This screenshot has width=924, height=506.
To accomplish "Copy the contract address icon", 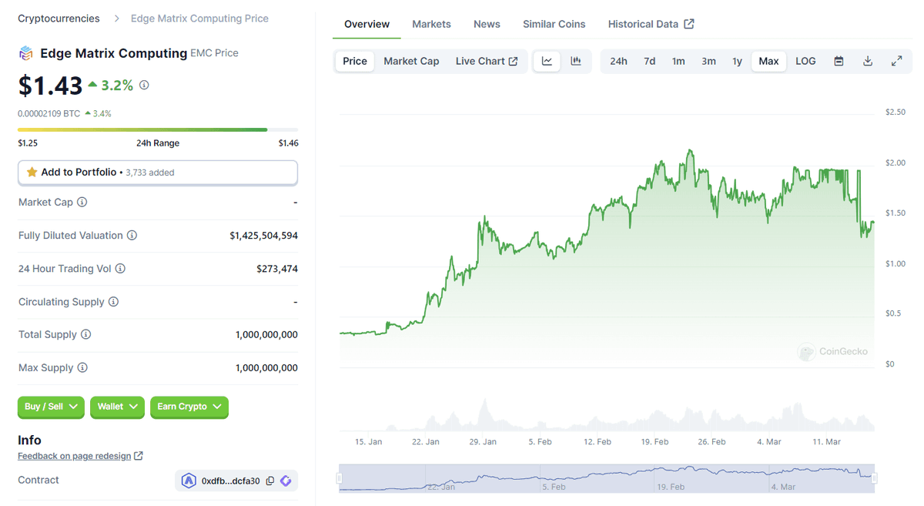I will pyautogui.click(x=270, y=481).
